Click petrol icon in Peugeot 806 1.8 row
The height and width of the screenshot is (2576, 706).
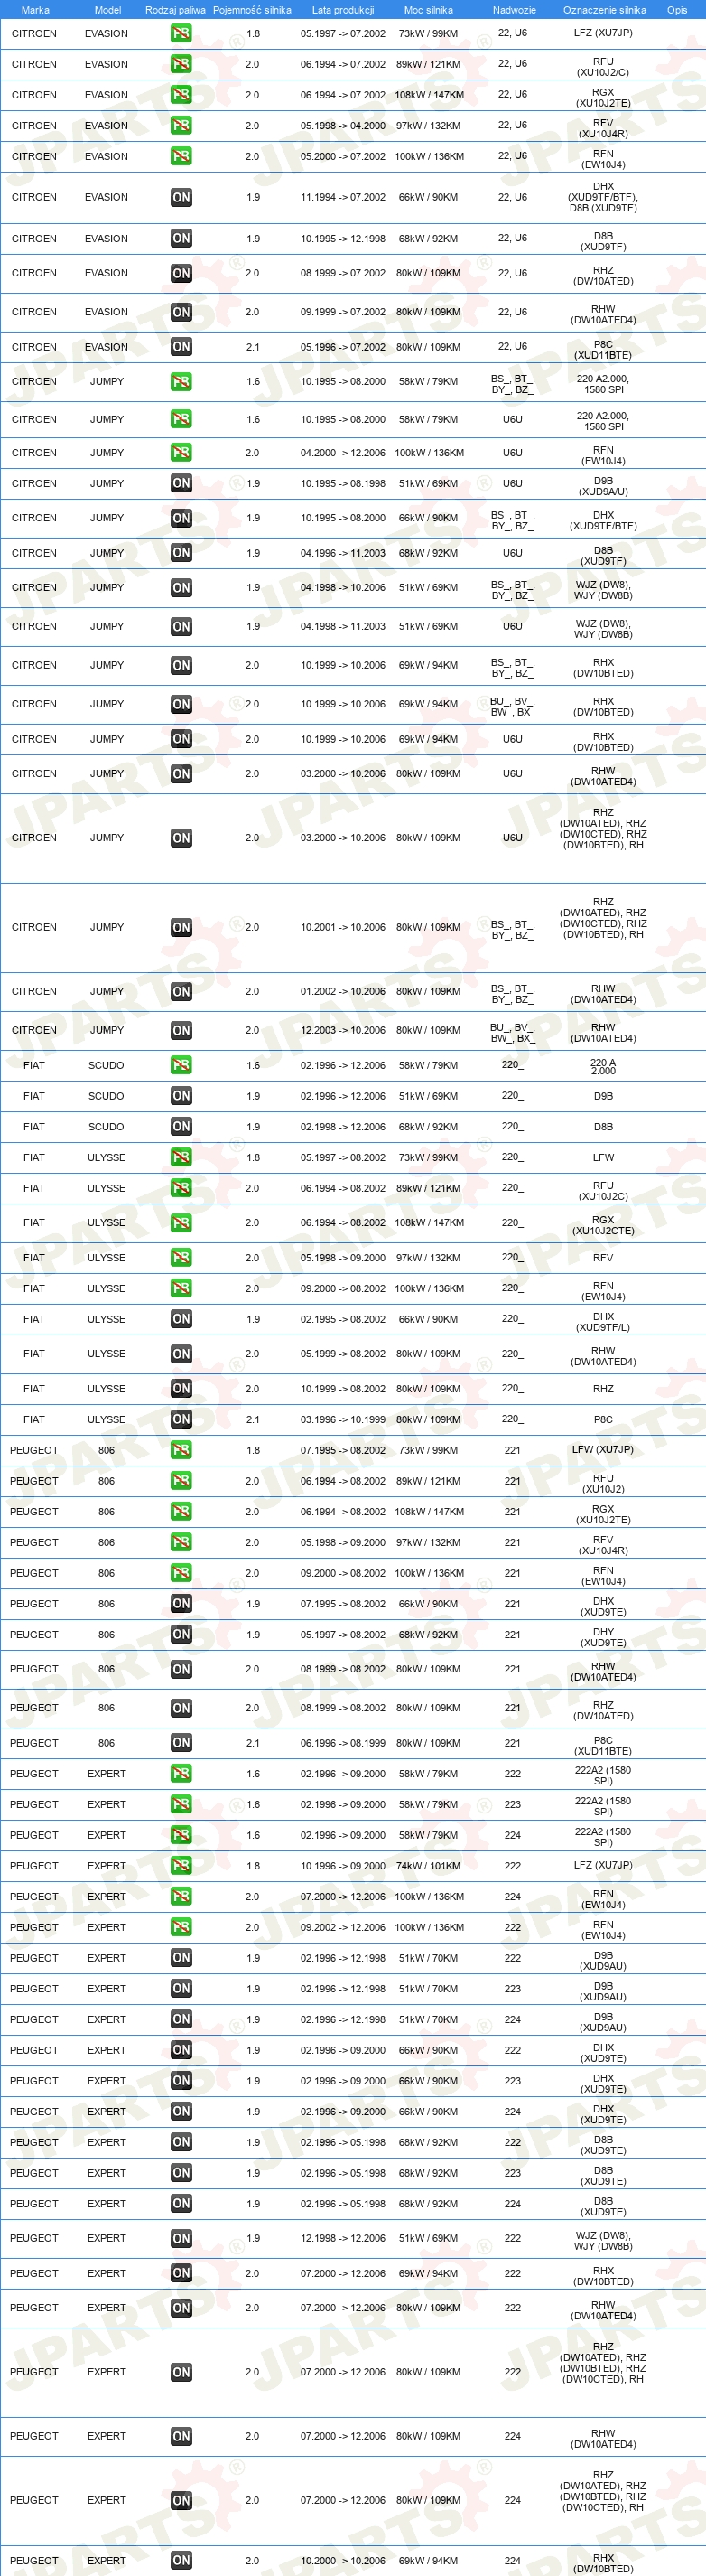click(181, 1451)
